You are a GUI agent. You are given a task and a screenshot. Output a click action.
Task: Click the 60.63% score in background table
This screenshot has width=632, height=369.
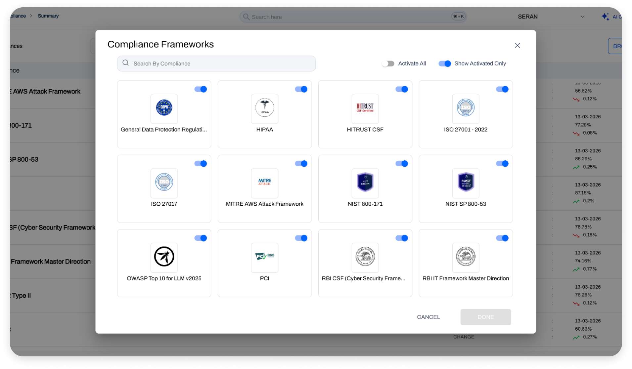point(583,329)
